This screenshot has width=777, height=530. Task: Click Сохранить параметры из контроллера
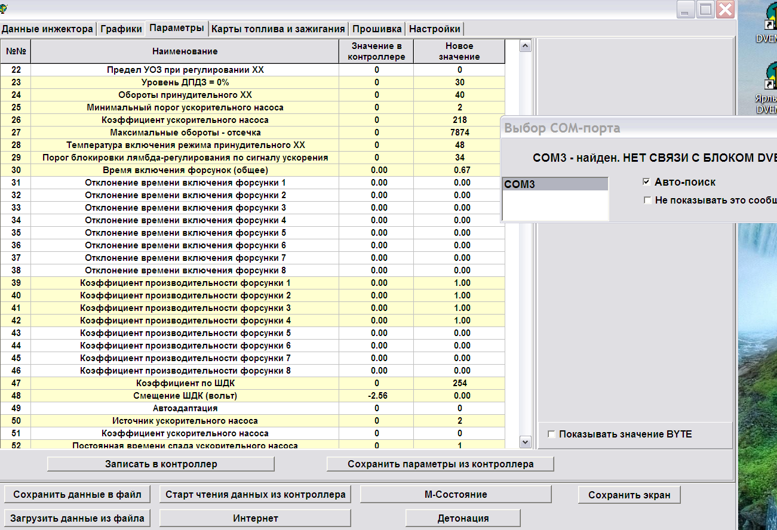point(440,464)
